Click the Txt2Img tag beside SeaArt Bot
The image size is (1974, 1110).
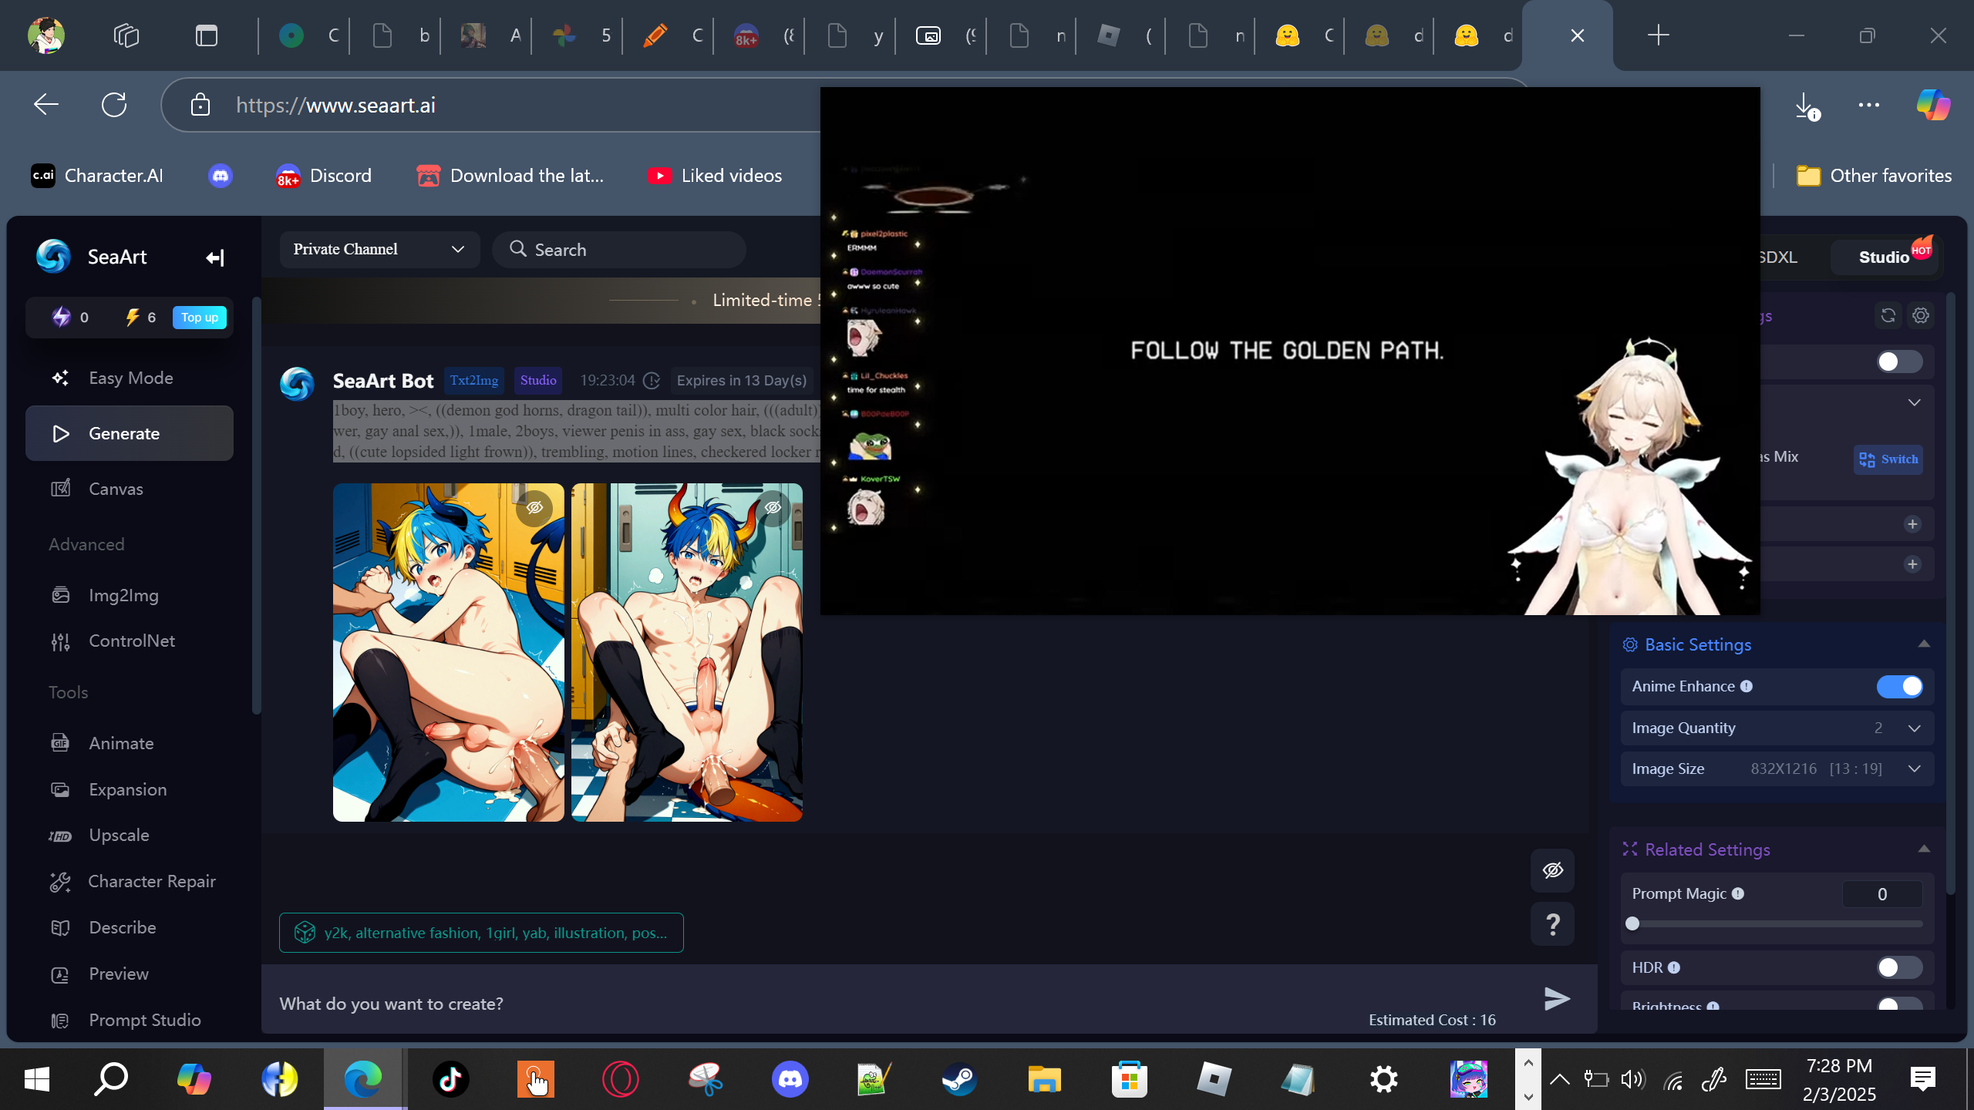click(474, 381)
